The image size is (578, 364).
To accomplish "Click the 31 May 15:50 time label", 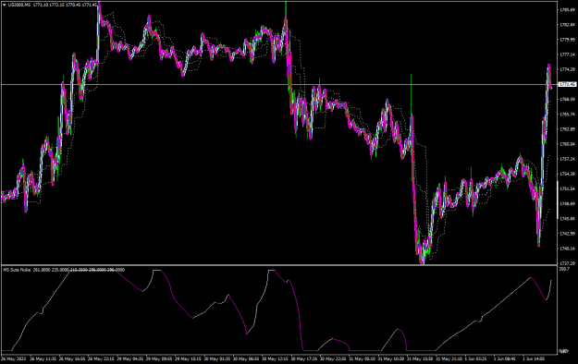I will [420, 358].
